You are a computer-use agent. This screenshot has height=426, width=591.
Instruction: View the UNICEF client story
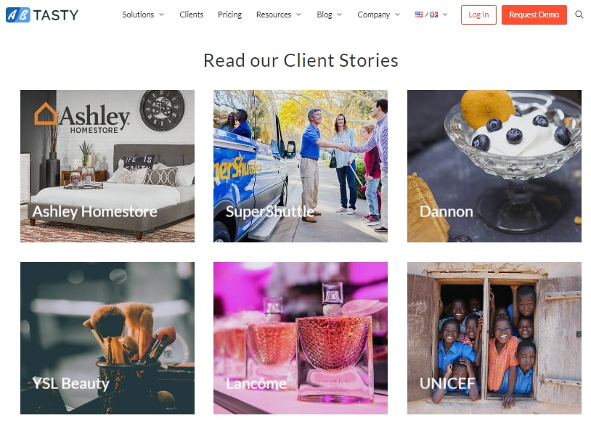tap(494, 338)
